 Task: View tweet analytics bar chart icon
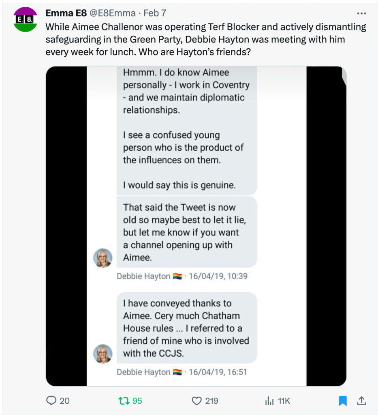(x=269, y=401)
